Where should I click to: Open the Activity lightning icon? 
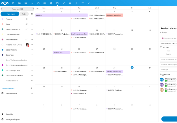pyautogui.click(x=32, y=3)
